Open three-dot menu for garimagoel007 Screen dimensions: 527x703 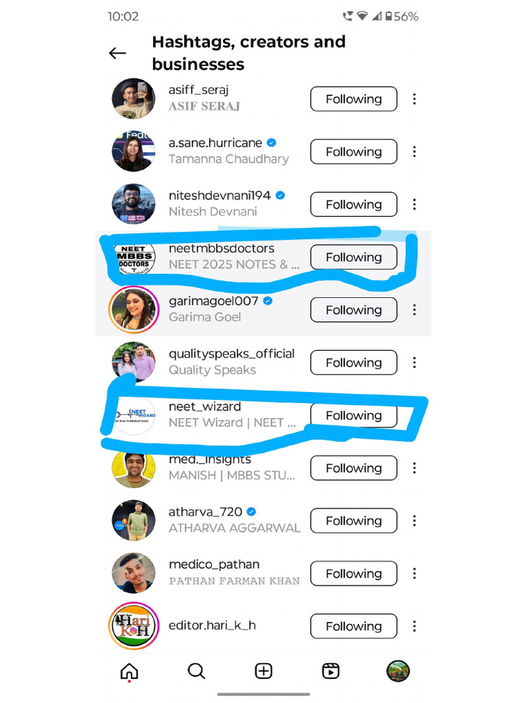(414, 310)
